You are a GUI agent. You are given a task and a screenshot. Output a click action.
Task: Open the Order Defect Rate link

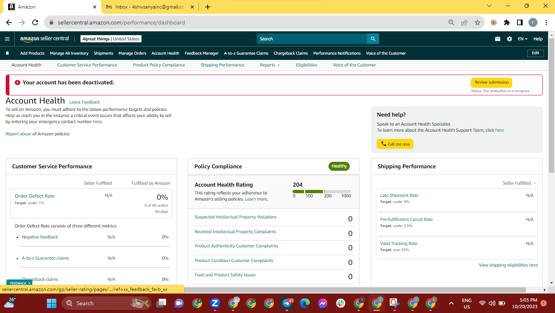[35, 196]
